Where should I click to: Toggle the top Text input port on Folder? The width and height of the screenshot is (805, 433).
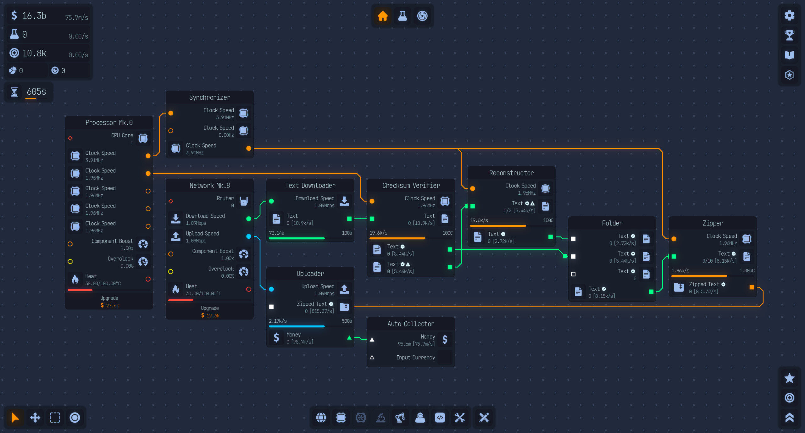573,239
